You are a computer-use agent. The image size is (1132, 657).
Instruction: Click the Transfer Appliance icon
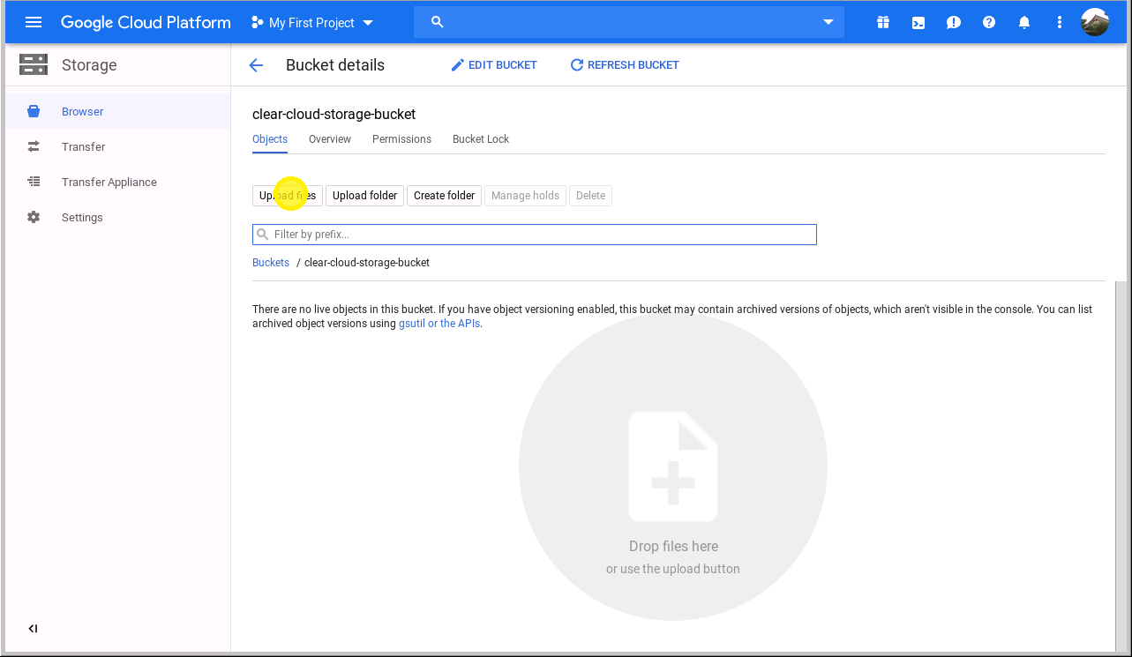(x=34, y=182)
